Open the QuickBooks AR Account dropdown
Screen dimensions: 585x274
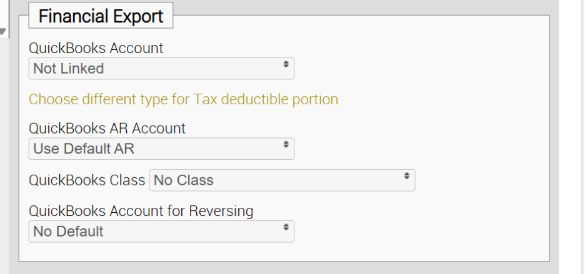(161, 149)
